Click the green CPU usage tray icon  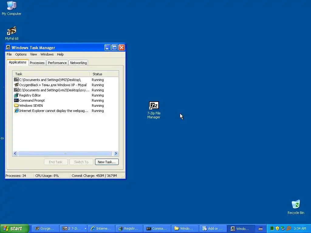(272, 228)
